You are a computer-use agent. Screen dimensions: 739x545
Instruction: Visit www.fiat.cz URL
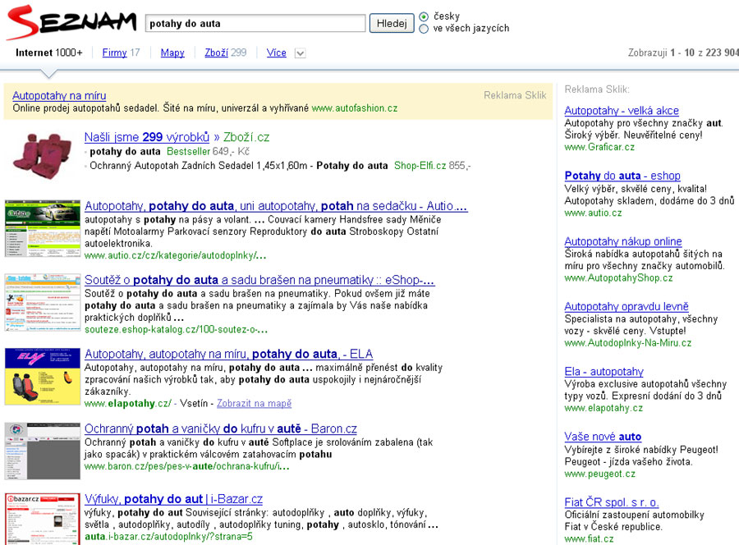click(589, 539)
